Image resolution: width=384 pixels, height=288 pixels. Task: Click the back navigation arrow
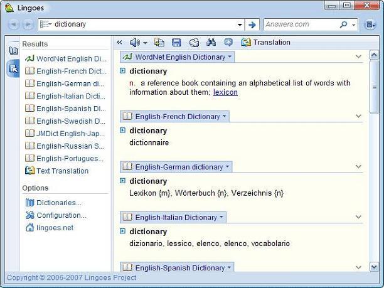(14, 24)
